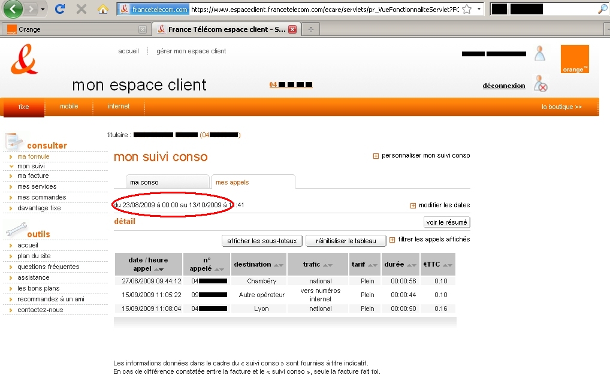Screen dimensions: 610x381
Task: Open mes commandes in sidebar
Action: pyautogui.click(x=41, y=198)
